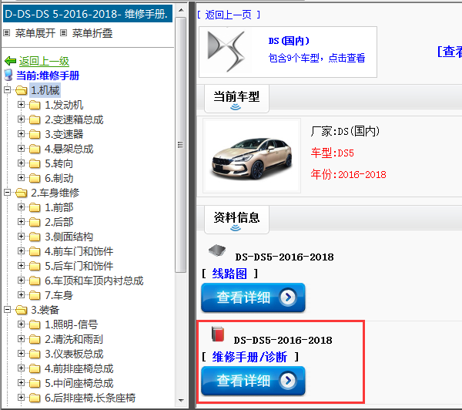Click the 返回上一页 link
The image size is (462, 410).
(x=229, y=15)
